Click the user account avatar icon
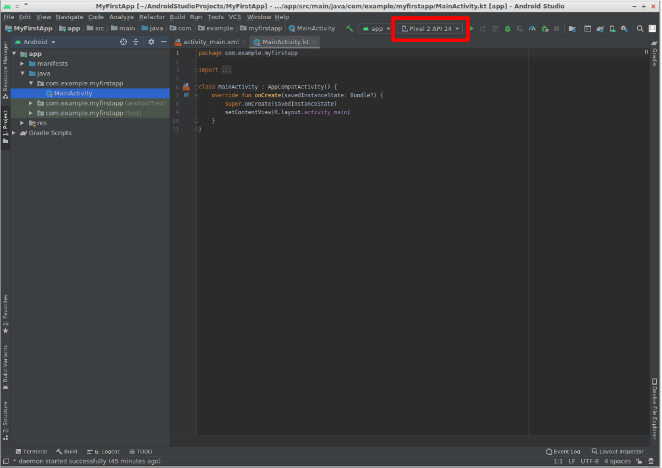The width and height of the screenshot is (662, 468). coord(652,29)
